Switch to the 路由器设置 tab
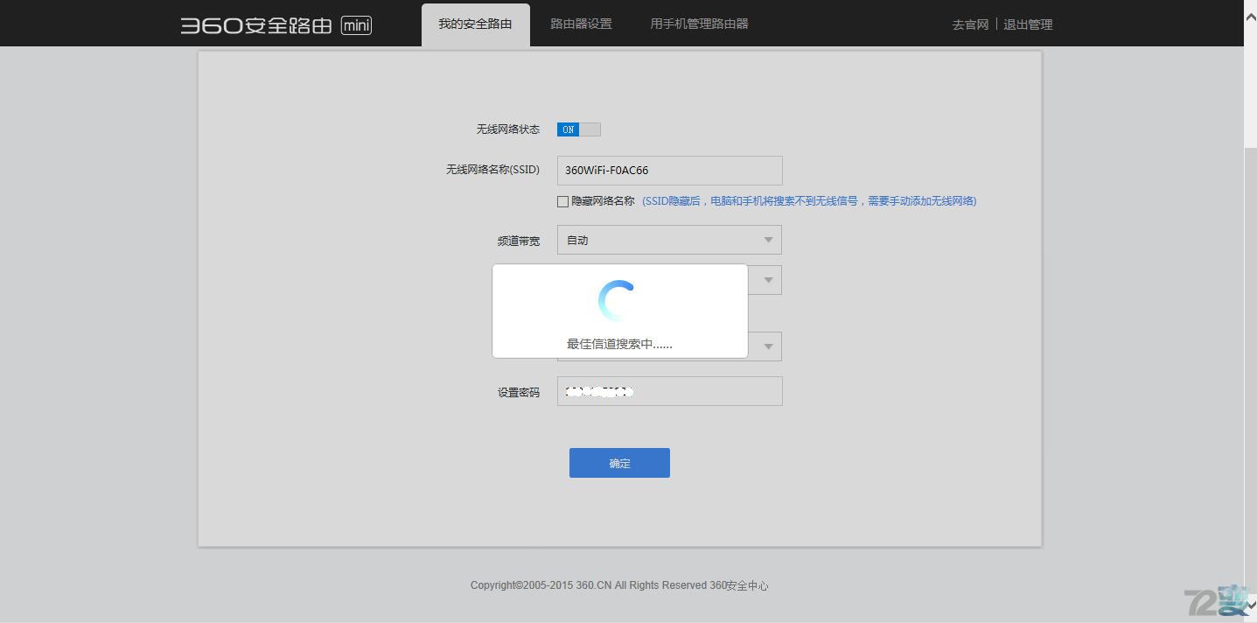 click(580, 24)
